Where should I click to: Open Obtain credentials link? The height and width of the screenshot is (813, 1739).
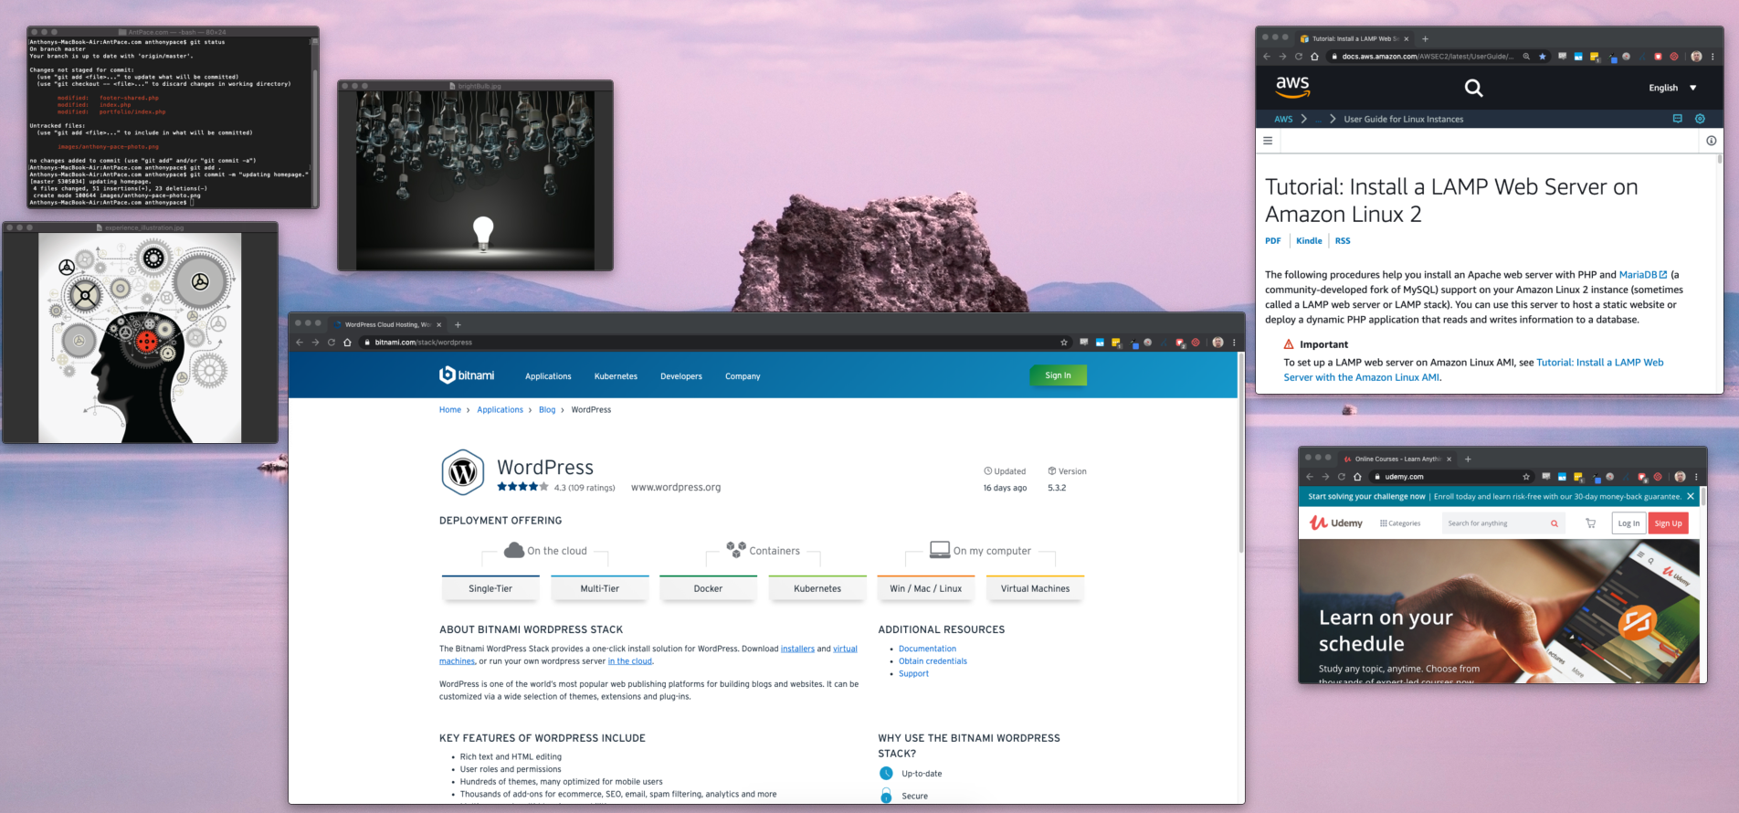pyautogui.click(x=933, y=661)
